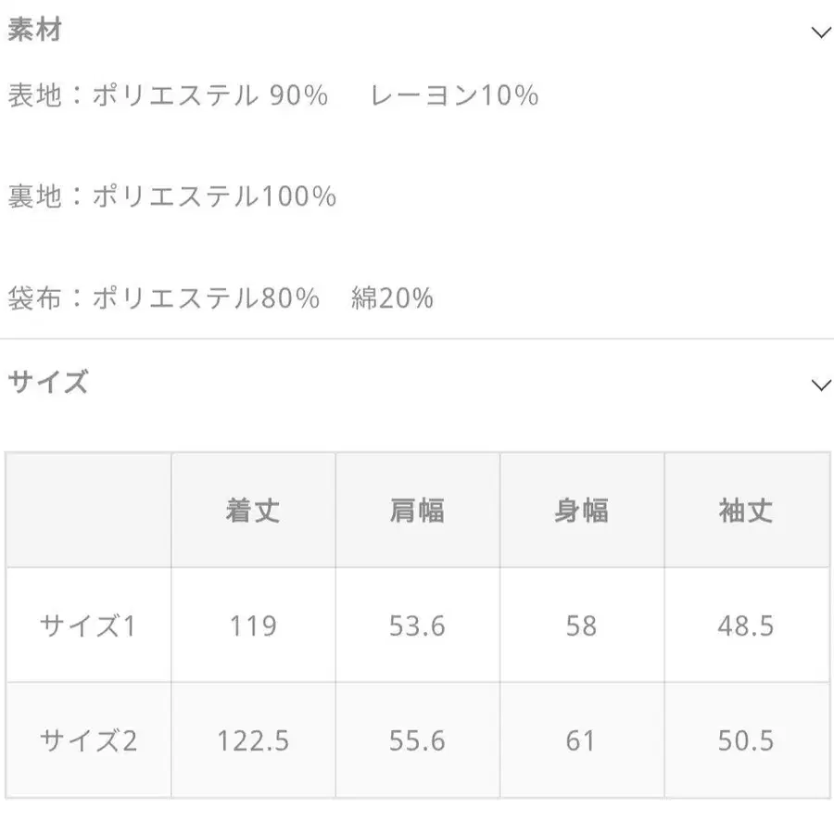Viewport: 834px width, 834px height.
Task: Select the 身幅 table header cell
Action: (582, 510)
